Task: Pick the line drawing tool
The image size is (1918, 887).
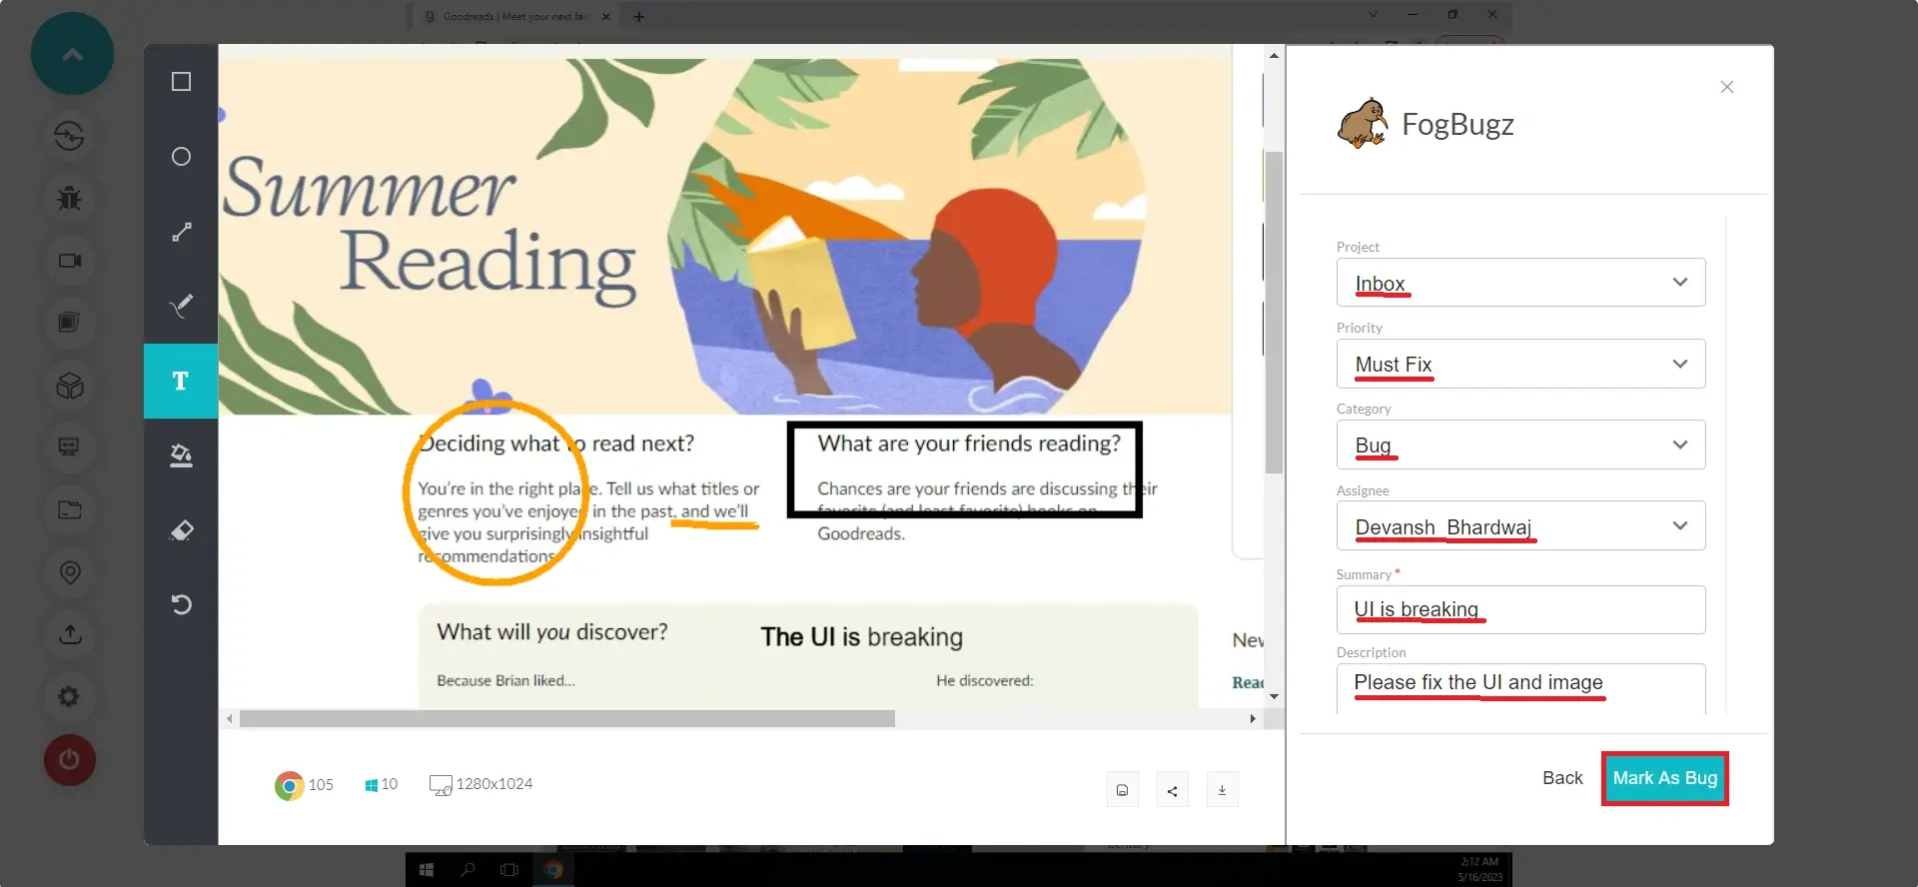Action: pyautogui.click(x=181, y=232)
